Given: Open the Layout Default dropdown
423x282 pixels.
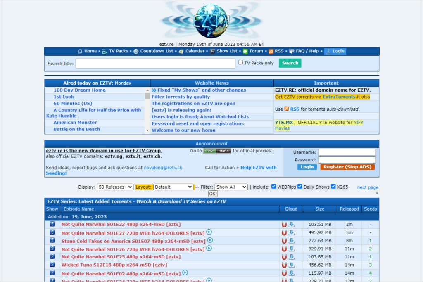Looking at the screenshot, I should (173, 187).
